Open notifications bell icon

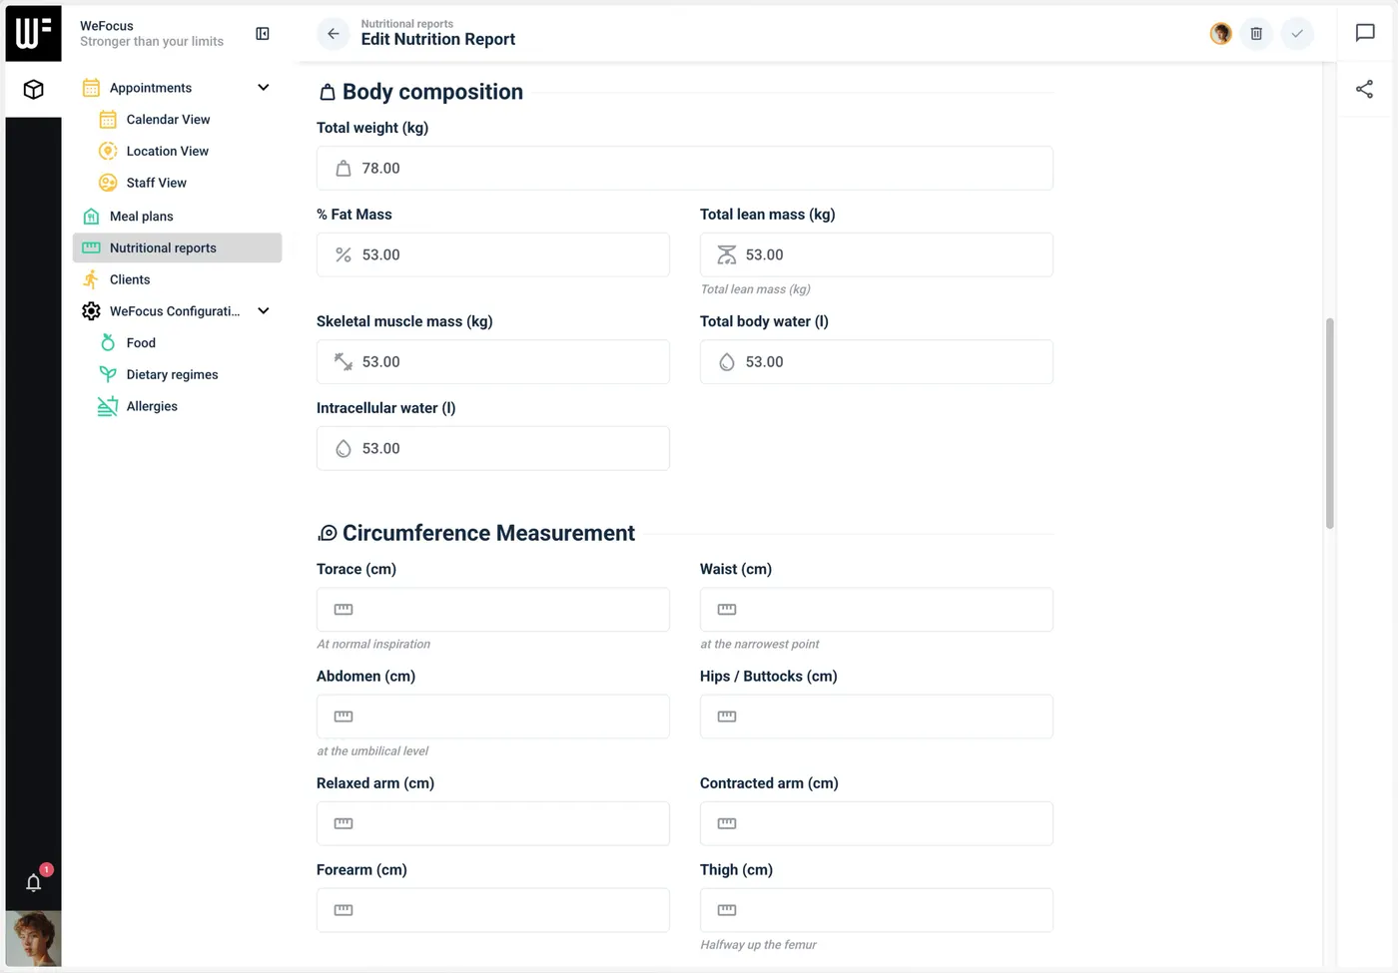33,882
